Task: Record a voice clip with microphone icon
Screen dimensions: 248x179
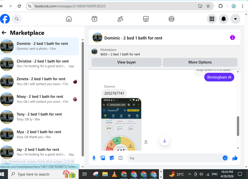Action: (x=94, y=158)
